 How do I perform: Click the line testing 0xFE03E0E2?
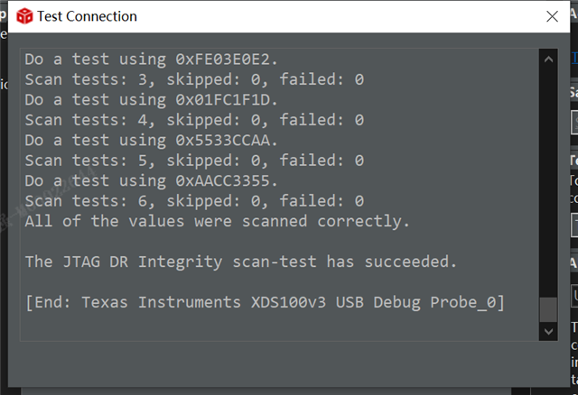pyautogui.click(x=151, y=60)
